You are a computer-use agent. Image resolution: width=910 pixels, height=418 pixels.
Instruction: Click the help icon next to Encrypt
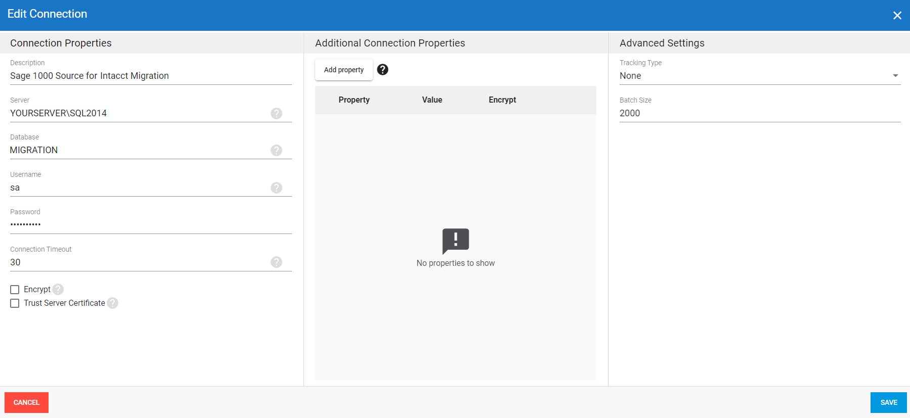click(x=58, y=289)
